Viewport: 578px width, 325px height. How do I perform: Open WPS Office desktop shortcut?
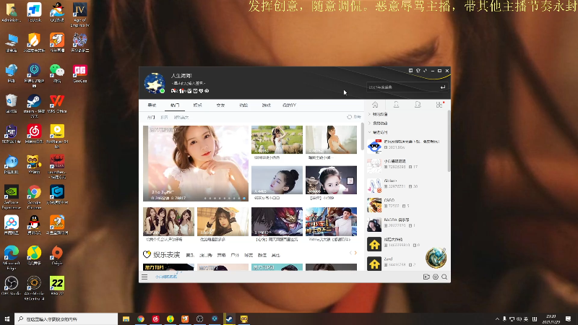(57, 104)
